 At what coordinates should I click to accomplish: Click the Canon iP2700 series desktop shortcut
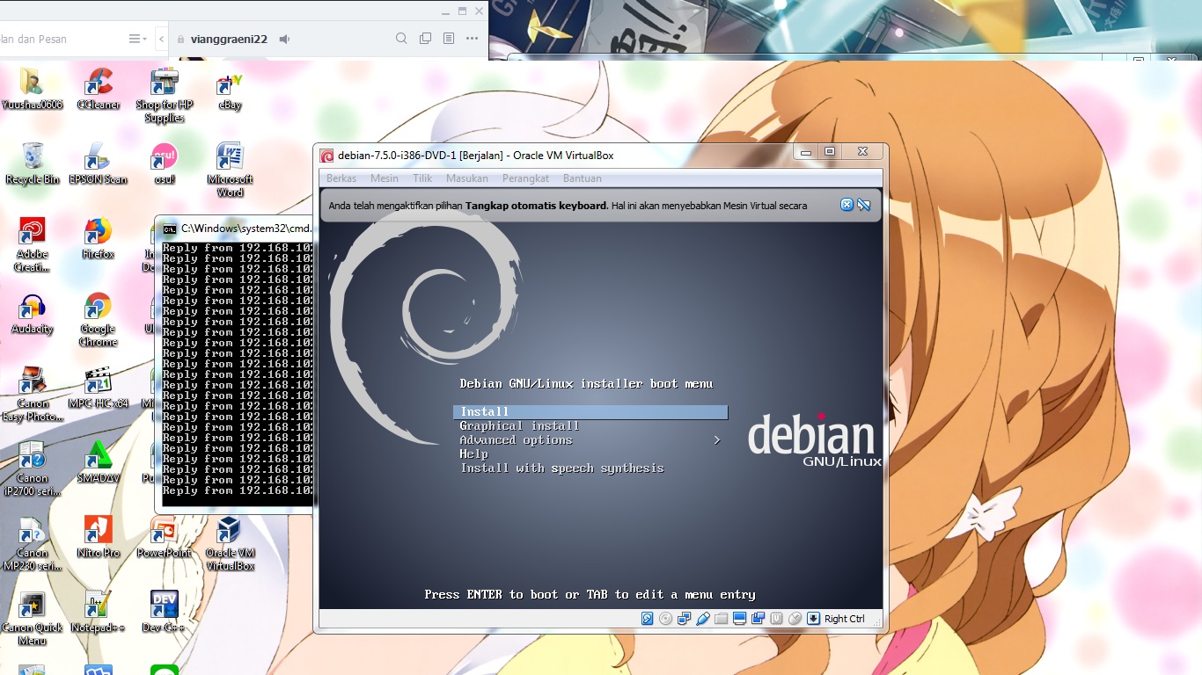click(33, 468)
